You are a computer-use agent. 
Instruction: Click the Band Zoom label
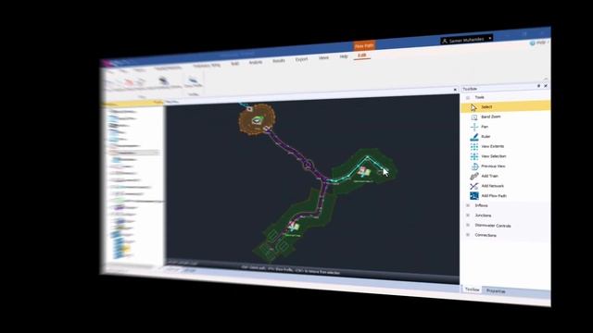point(490,117)
